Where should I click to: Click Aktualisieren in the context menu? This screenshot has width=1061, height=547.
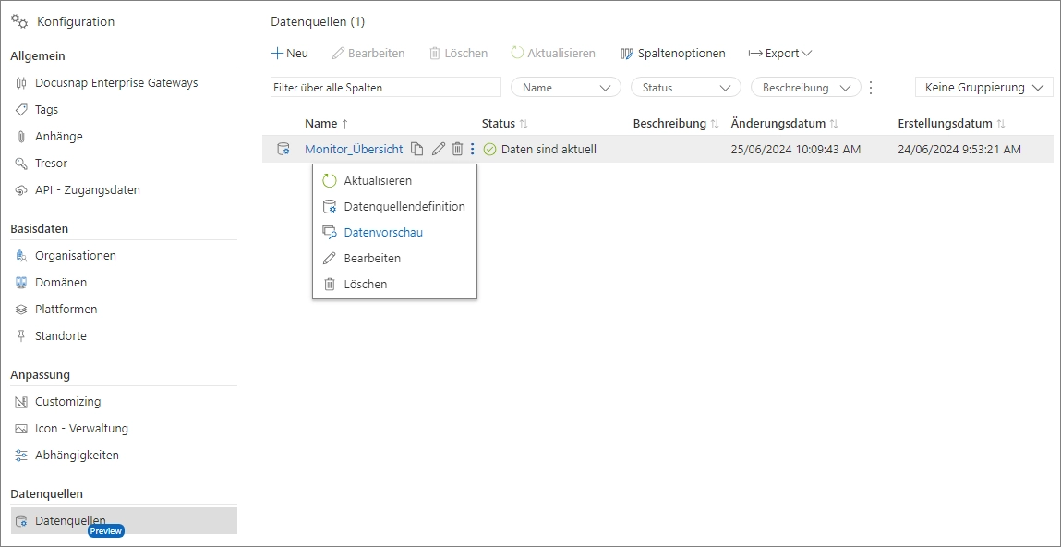pos(380,180)
